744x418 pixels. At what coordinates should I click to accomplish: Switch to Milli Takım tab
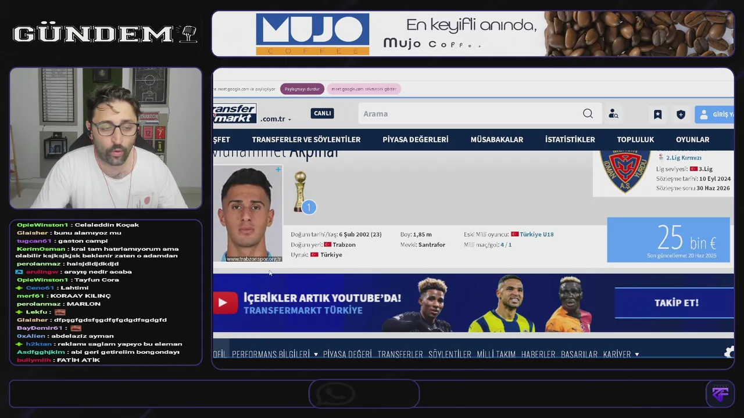point(496,354)
